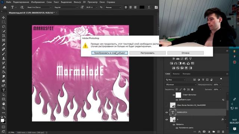Show the Glass Bones Renders layer
The width and height of the screenshot is (239, 134).
(x=167, y=105)
